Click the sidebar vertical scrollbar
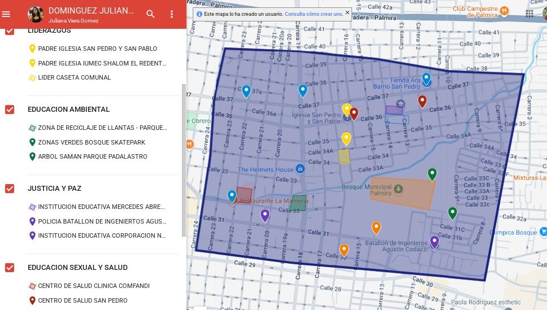This screenshot has width=547, height=310. 184,160
